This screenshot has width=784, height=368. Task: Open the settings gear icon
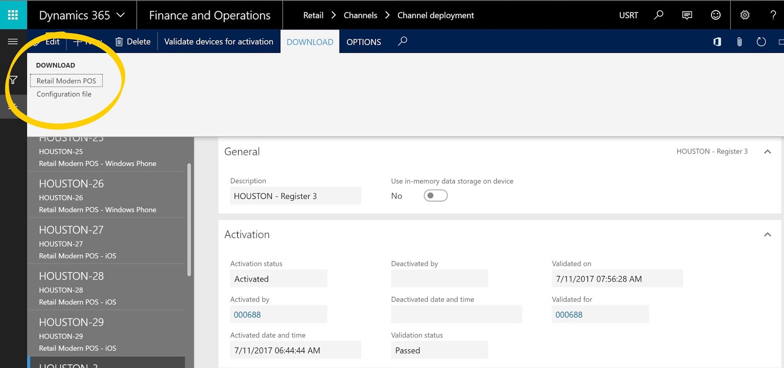pyautogui.click(x=745, y=15)
